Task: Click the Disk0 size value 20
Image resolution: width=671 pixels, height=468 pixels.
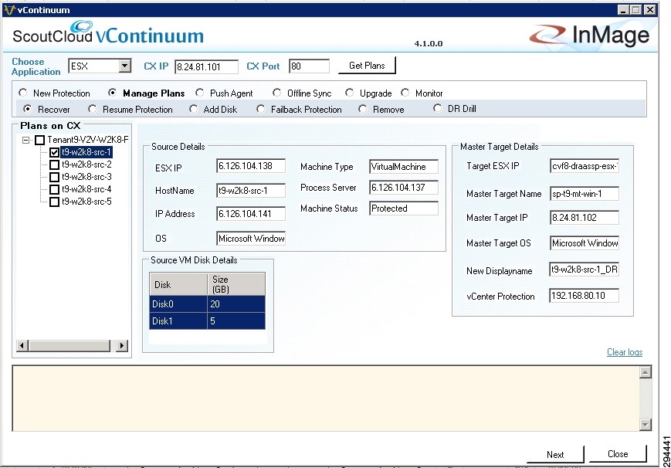Action: coord(236,304)
